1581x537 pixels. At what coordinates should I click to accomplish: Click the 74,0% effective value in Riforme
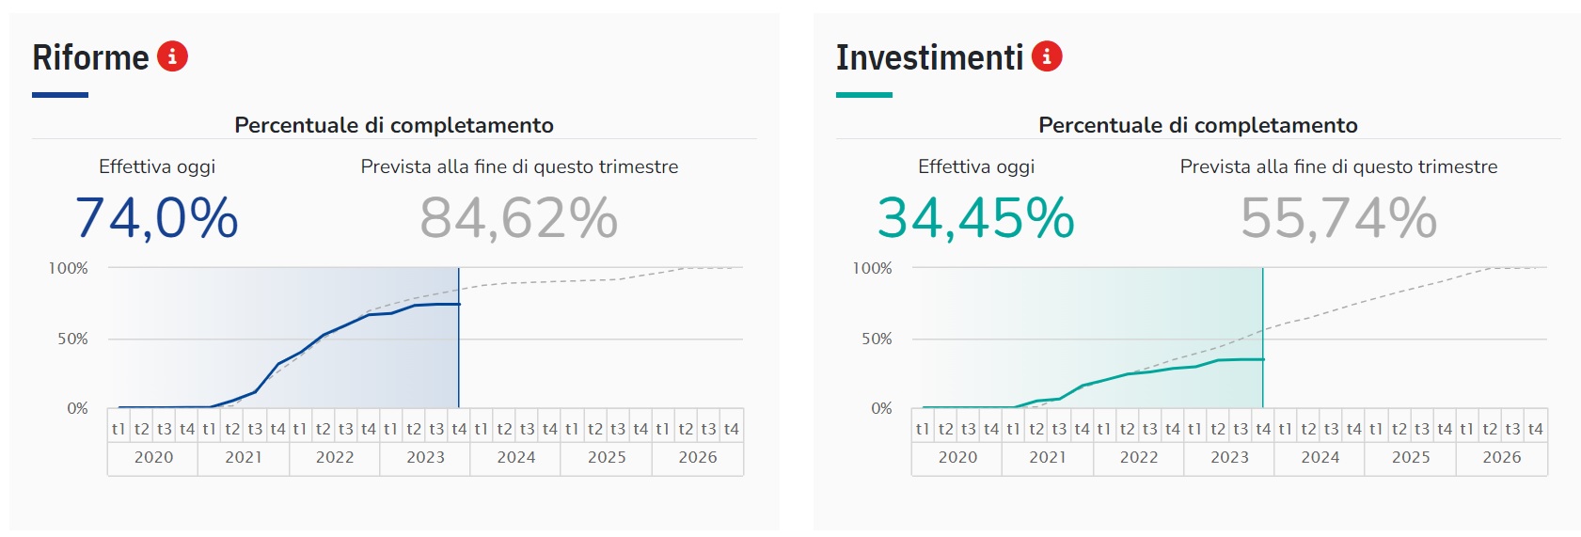point(156,218)
